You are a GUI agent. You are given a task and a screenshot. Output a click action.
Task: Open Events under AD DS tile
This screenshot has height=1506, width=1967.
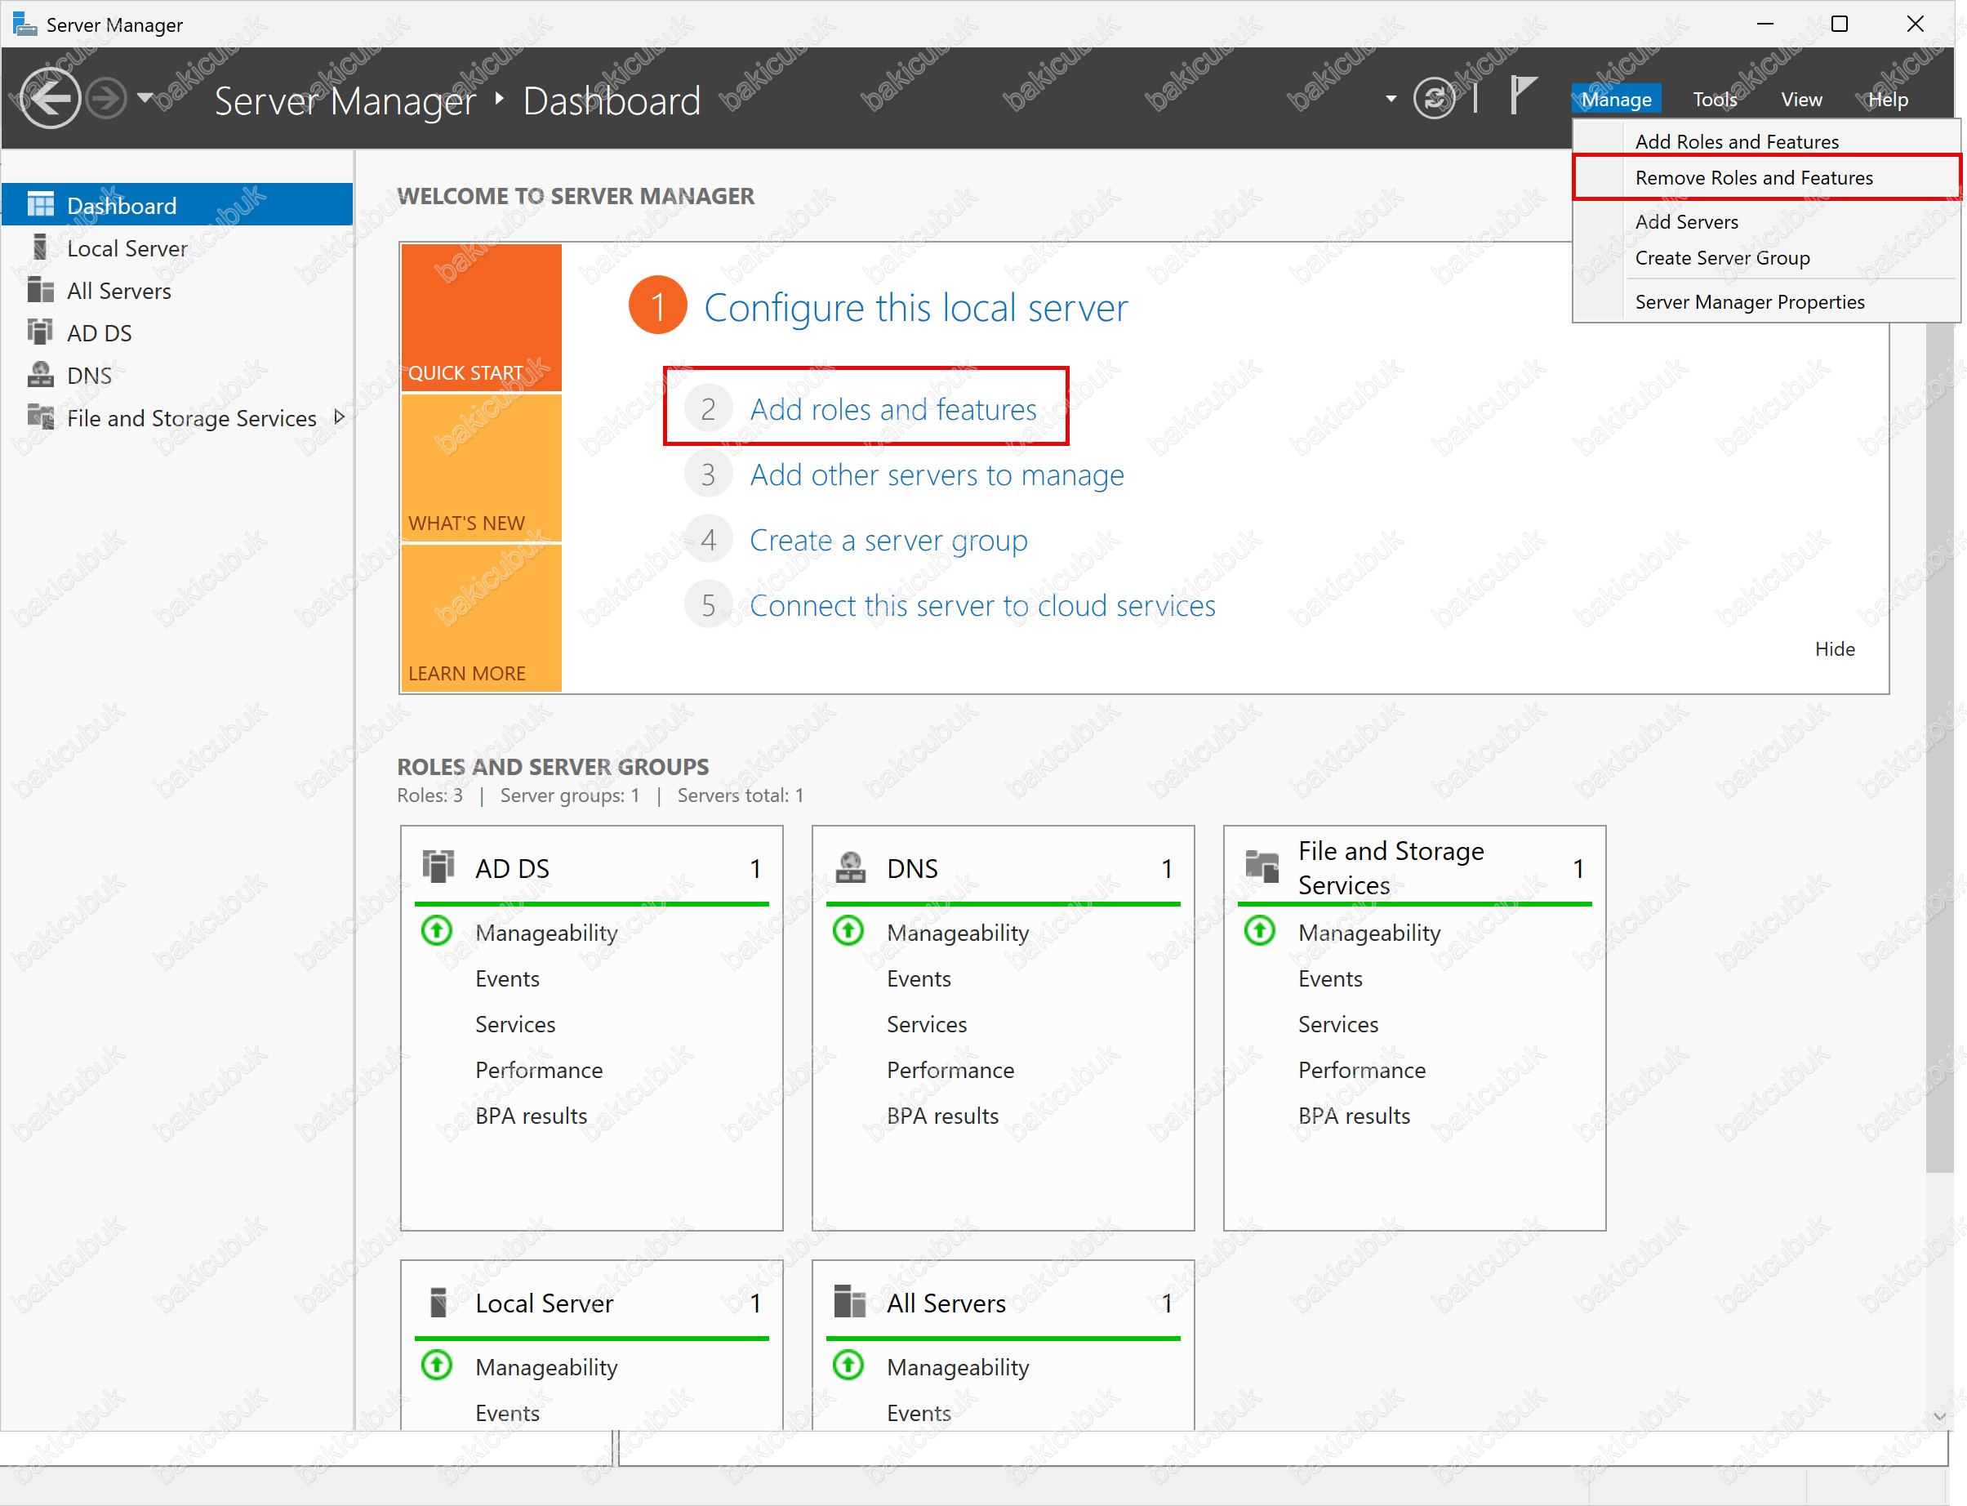click(x=507, y=978)
